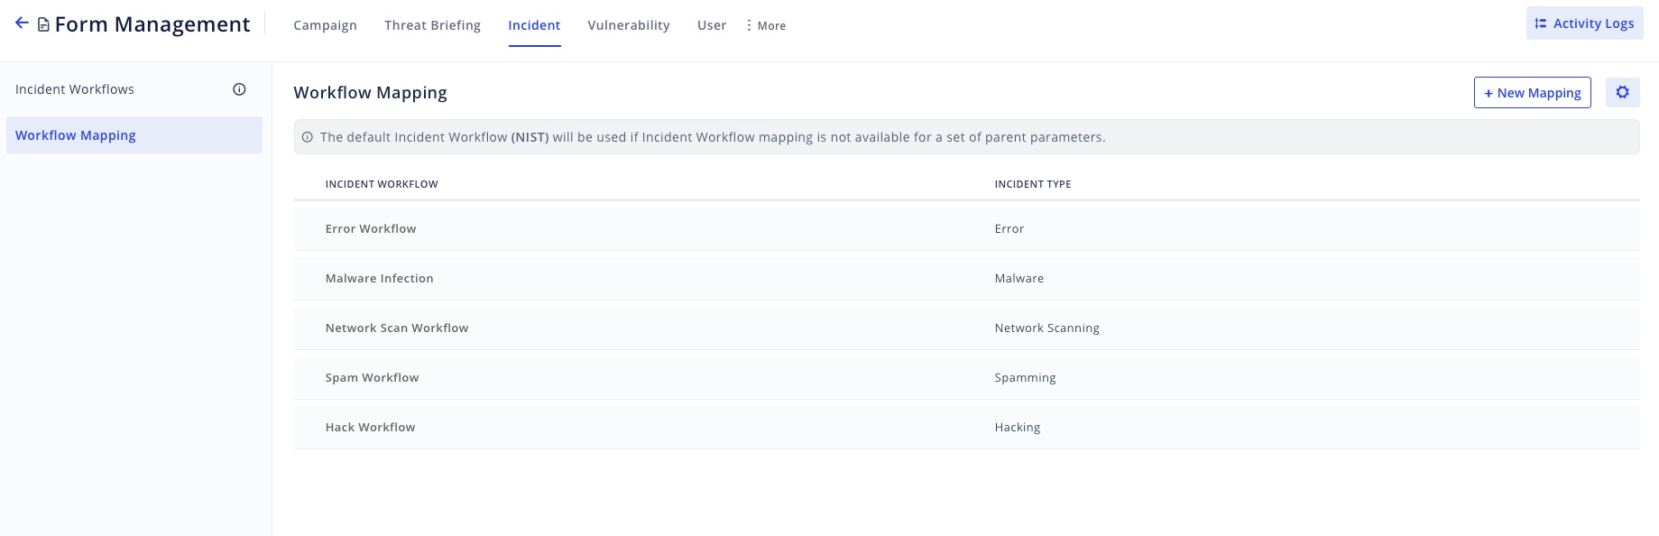
Task: Open the settings gear icon
Action: click(1622, 92)
